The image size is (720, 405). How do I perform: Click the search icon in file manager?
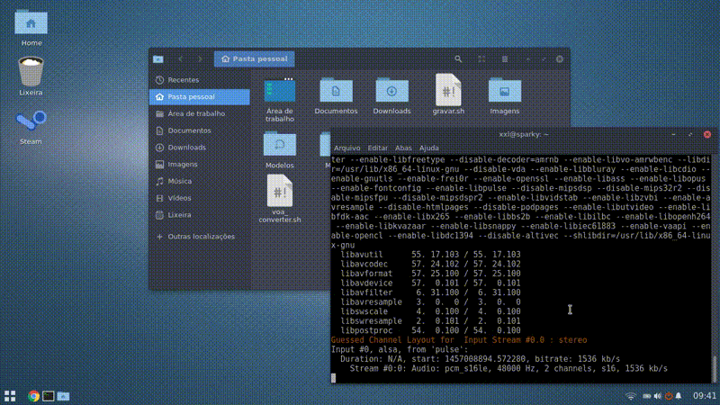pos(458,58)
